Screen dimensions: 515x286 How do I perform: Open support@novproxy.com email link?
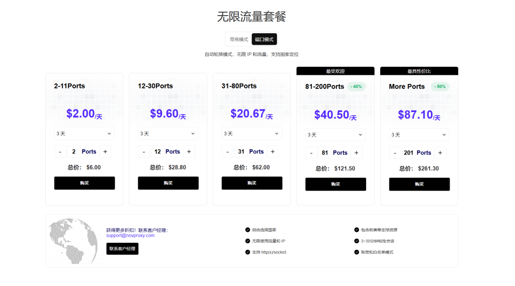130,235
